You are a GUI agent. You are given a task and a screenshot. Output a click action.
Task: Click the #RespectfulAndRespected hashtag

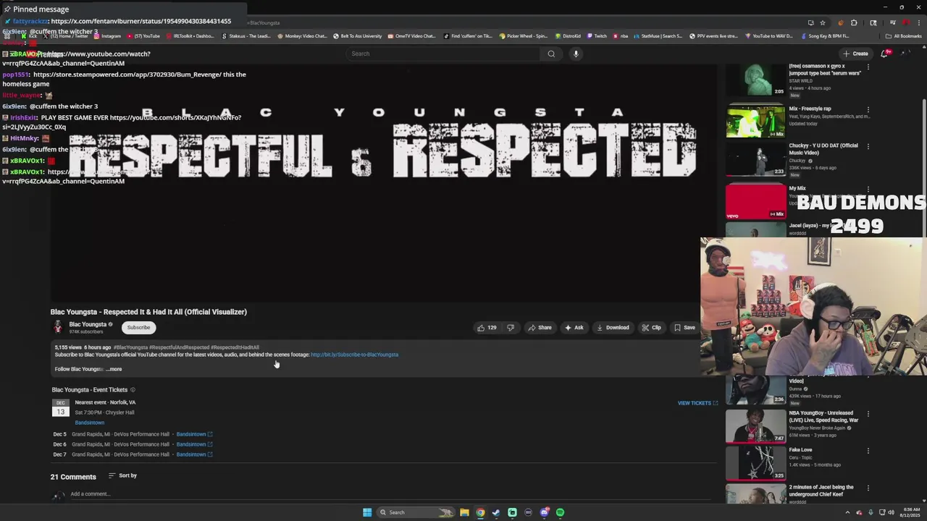tap(179, 347)
